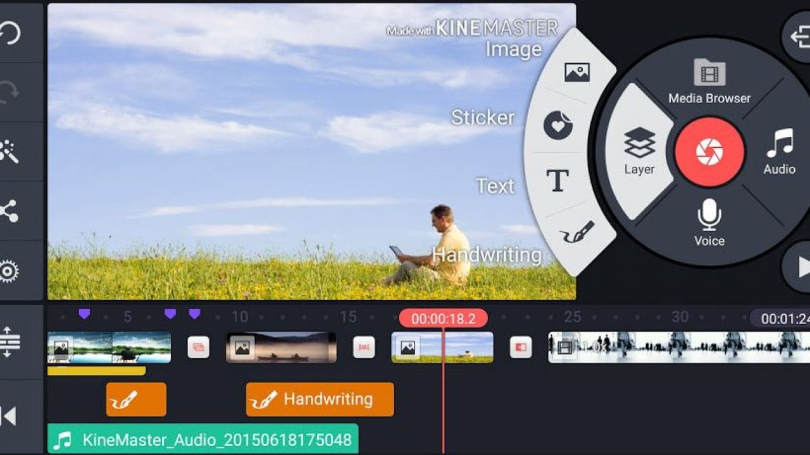Tap the Undo arrow icon

[9, 33]
